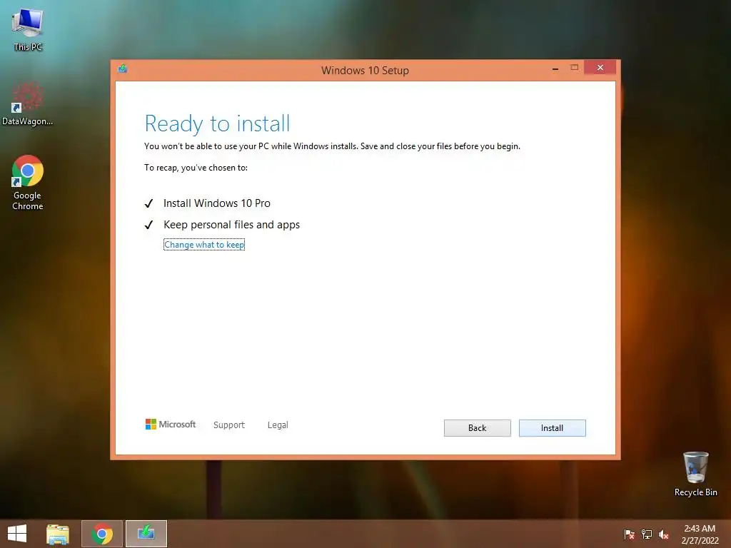Screen dimensions: 731x548
Task: Open the Legal link
Action: click(x=278, y=425)
